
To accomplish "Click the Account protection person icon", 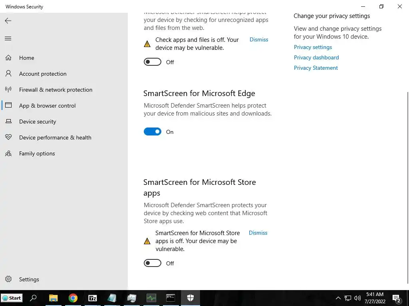I will pyautogui.click(x=8, y=74).
